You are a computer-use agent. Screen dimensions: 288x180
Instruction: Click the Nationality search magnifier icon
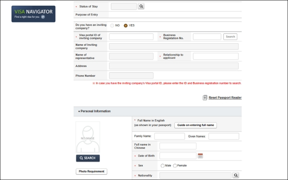tap(236, 175)
